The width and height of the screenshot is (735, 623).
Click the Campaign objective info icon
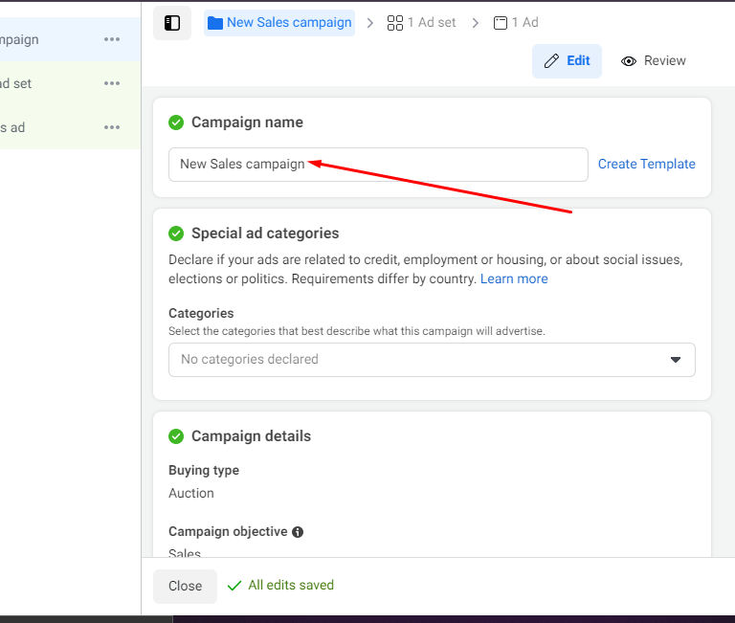[x=298, y=532]
